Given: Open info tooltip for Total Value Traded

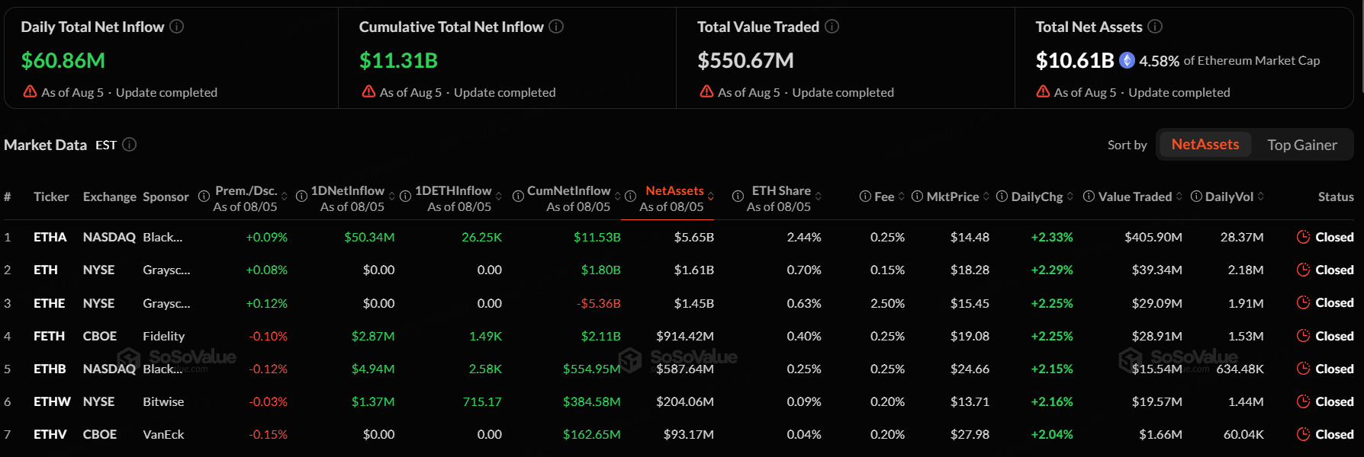Looking at the screenshot, I should click(832, 27).
